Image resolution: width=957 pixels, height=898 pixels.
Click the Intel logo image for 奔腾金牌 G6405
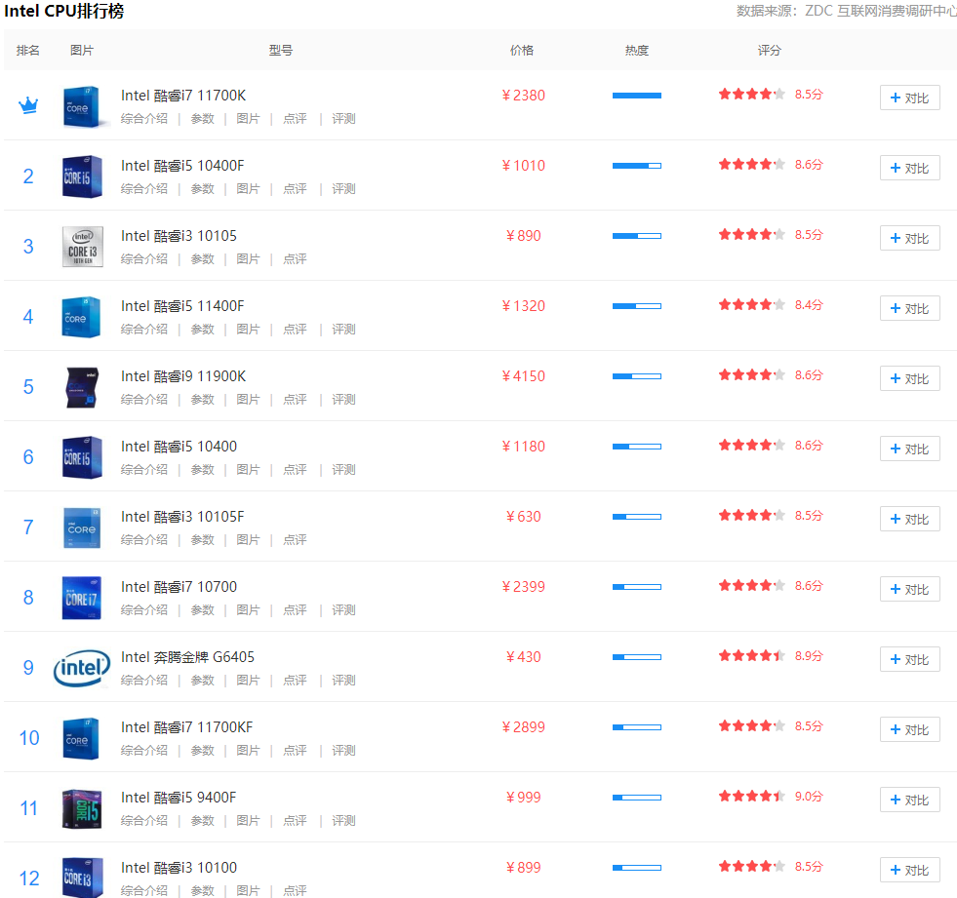pyautogui.click(x=82, y=668)
